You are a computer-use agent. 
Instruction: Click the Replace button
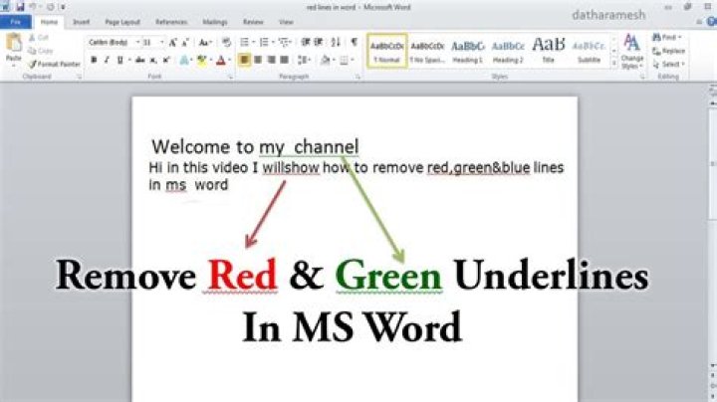point(668,51)
